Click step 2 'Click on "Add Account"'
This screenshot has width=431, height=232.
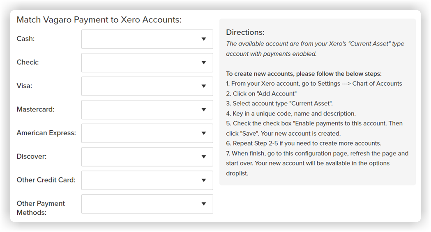click(x=261, y=94)
